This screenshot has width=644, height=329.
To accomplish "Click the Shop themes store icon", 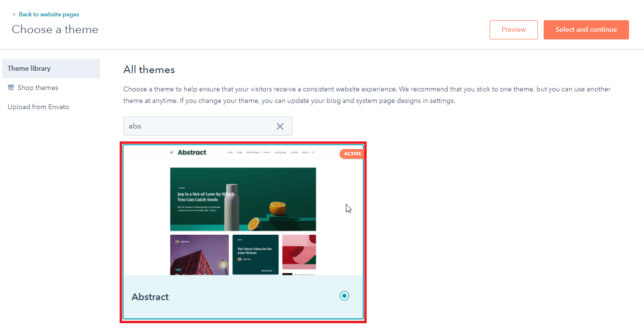I will (x=11, y=88).
